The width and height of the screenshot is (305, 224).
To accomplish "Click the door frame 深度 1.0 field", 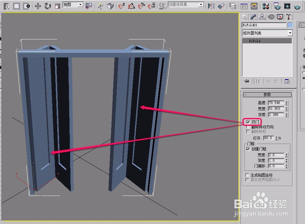I will tap(276, 160).
